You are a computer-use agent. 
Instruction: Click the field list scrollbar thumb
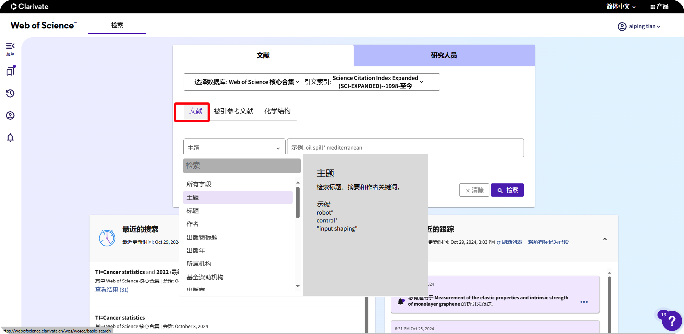click(298, 202)
